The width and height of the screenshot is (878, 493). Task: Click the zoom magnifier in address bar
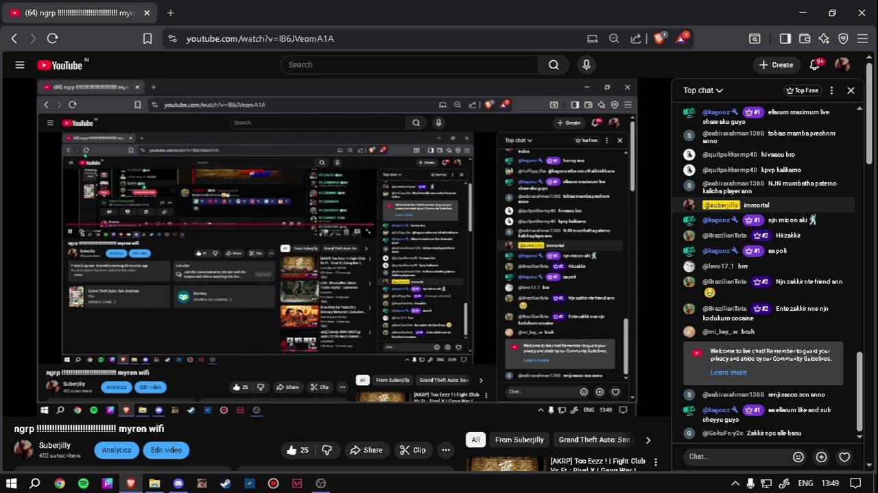tap(614, 39)
